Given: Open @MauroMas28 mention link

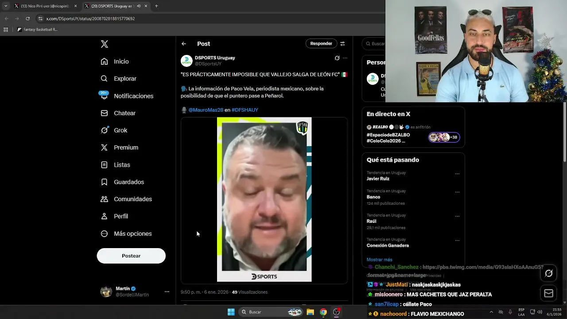Looking at the screenshot, I should (206, 110).
